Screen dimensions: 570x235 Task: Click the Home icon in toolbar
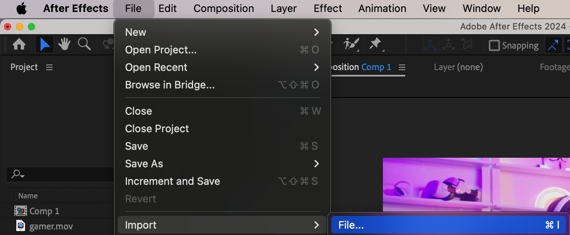[x=19, y=45]
